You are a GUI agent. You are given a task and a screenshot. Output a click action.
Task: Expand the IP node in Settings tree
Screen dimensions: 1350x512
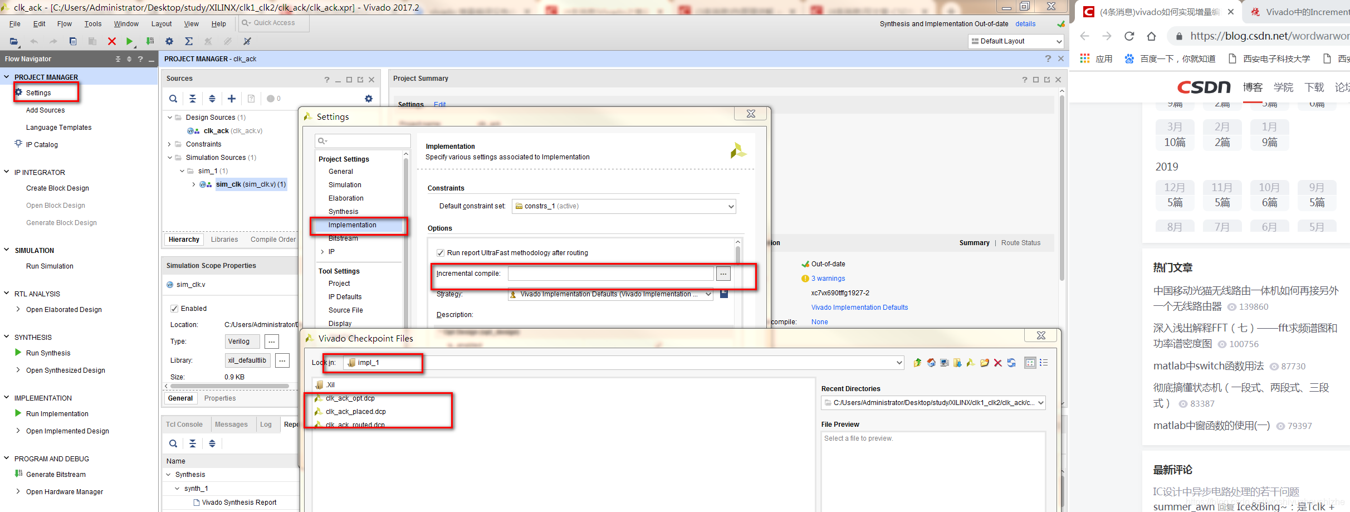click(322, 252)
